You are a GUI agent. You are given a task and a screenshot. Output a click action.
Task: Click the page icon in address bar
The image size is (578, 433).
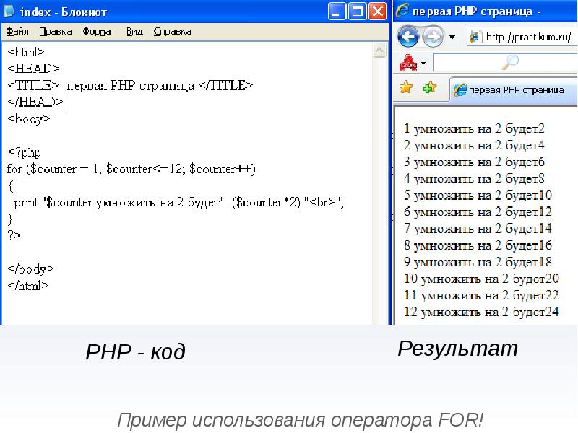(x=475, y=37)
